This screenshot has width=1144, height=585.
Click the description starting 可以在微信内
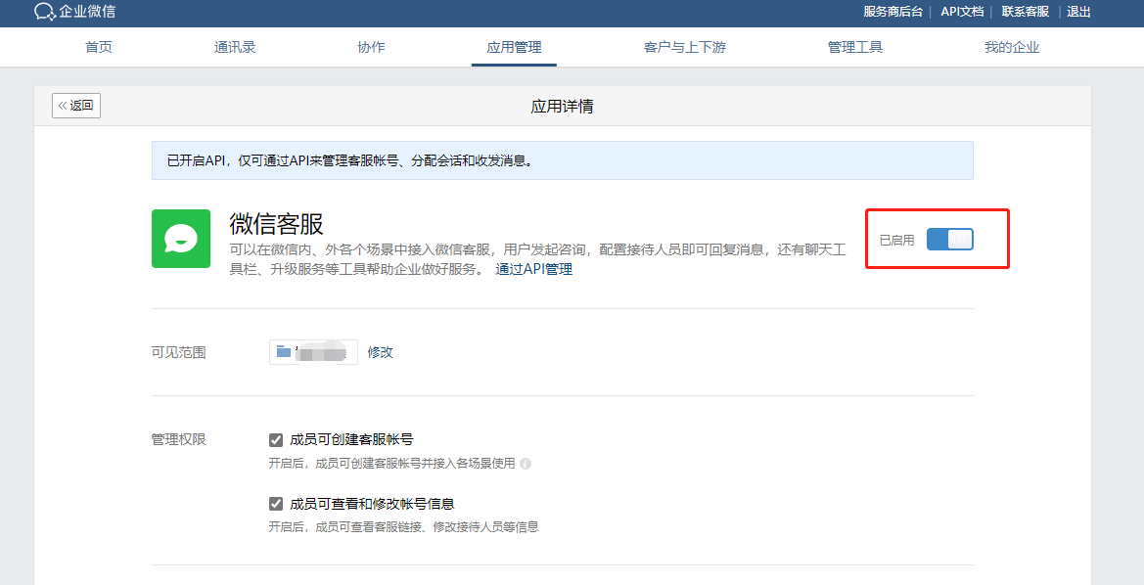point(537,259)
